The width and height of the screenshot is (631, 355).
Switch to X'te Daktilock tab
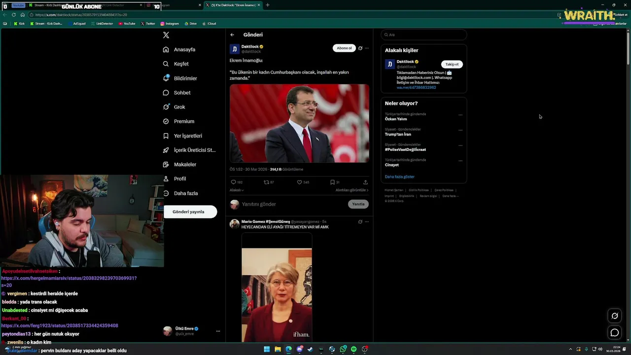pos(233,5)
